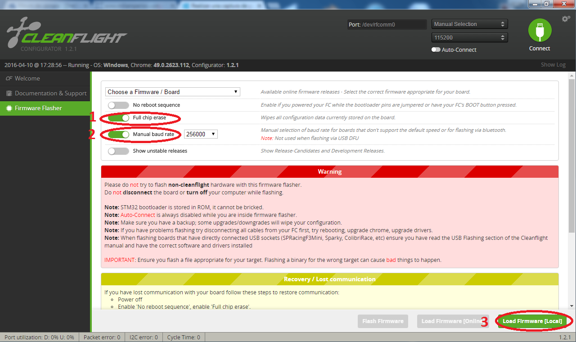Viewport: 576px width, 342px height.
Task: Click Show Log link
Action: pyautogui.click(x=553, y=65)
